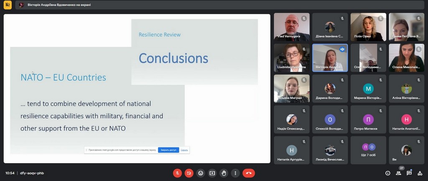Open the chat messages panel
The image size is (428, 181).
coord(409,173)
